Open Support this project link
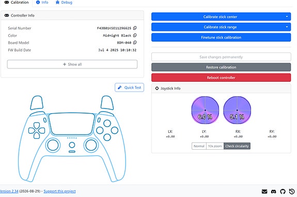This screenshot has width=297, height=197. [x=59, y=191]
